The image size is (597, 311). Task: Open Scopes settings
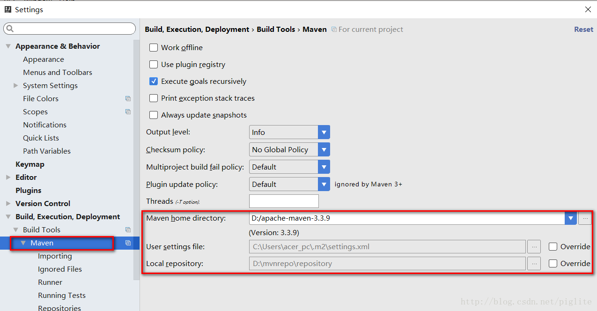click(x=35, y=111)
